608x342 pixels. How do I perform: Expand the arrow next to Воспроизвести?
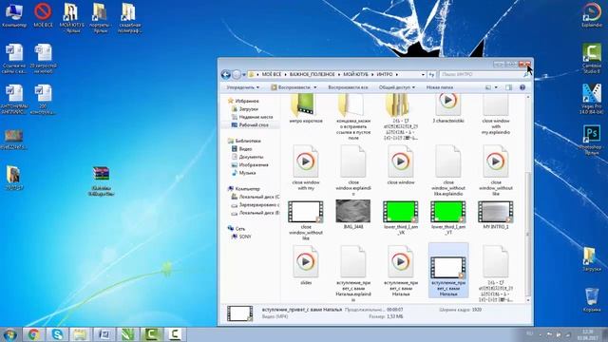pyautogui.click(x=314, y=87)
